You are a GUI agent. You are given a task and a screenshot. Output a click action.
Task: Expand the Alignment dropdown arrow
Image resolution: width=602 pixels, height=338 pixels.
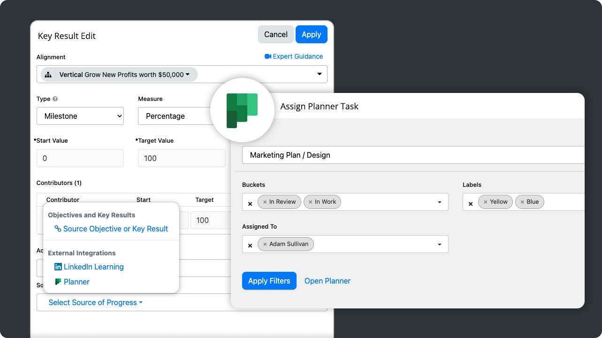click(x=320, y=74)
